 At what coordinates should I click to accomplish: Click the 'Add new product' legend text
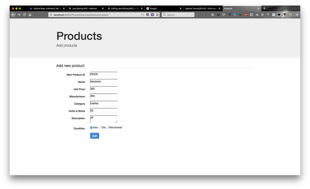[70, 66]
